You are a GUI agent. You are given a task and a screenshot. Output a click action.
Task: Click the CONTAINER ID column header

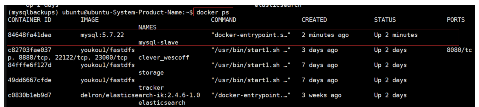point(29,20)
